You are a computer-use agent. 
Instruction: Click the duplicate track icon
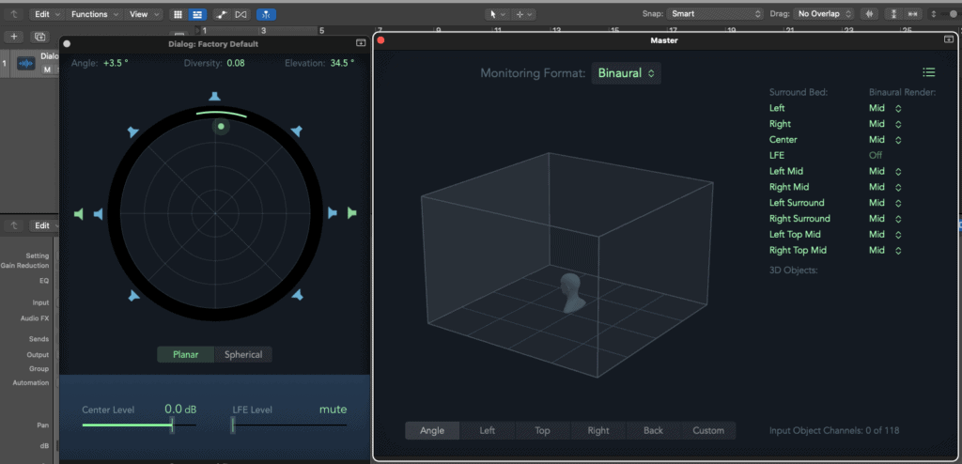tap(39, 37)
